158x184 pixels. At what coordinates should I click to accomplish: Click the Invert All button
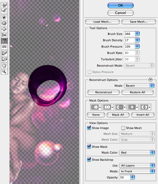pyautogui.click(x=143, y=115)
